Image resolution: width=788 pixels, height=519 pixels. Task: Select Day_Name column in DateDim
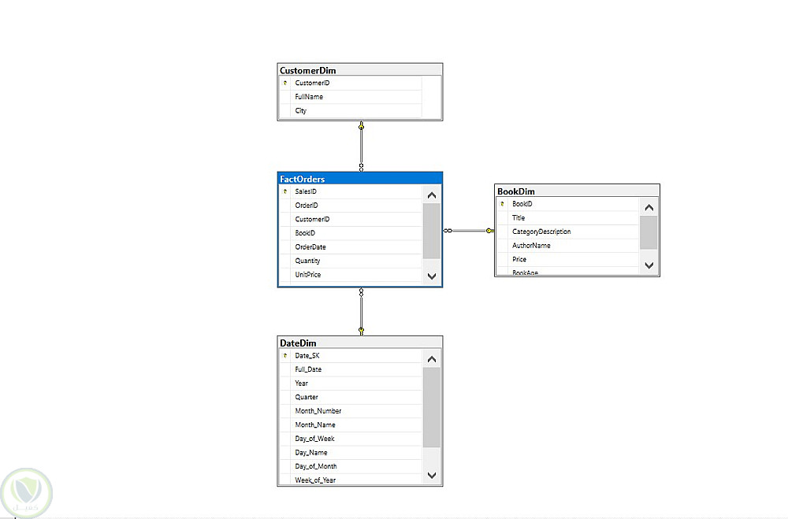click(351, 453)
